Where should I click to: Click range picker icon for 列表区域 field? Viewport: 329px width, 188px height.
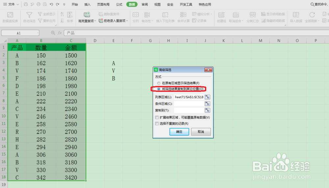207,97
